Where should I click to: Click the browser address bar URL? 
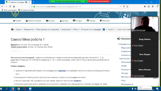(x=59, y=6)
